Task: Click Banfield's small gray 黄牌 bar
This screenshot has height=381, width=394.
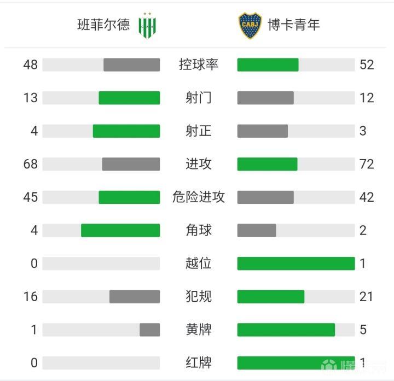Action: [149, 330]
